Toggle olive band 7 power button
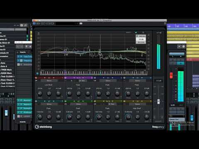Screen dimensions: 199x149 tap(95, 101)
